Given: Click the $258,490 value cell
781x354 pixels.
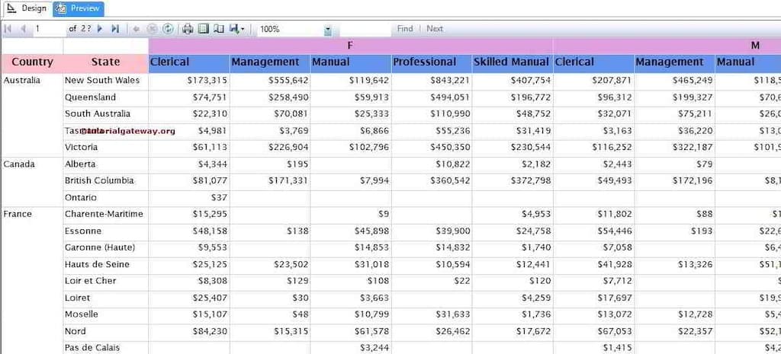Looking at the screenshot, I should pyautogui.click(x=270, y=97).
